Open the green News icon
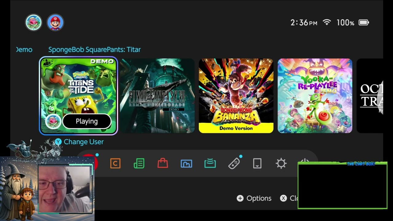This screenshot has width=393, height=221. pos(139,164)
